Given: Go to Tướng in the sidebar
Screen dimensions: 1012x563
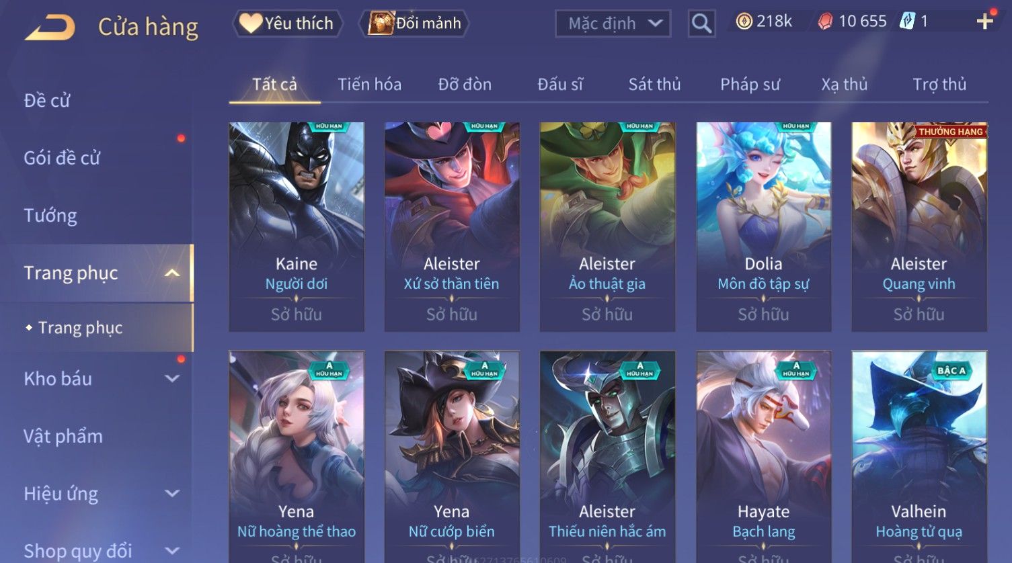Looking at the screenshot, I should point(50,216).
